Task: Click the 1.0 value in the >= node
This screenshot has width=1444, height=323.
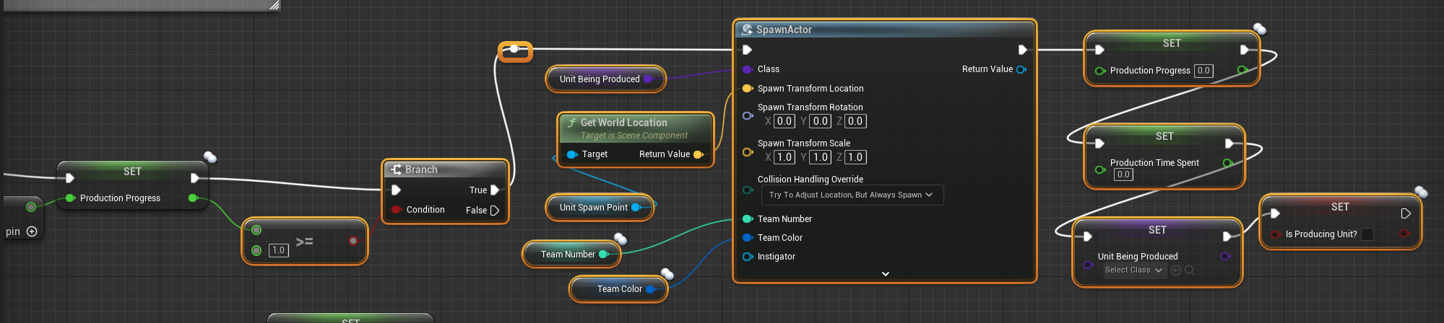Action: [278, 250]
